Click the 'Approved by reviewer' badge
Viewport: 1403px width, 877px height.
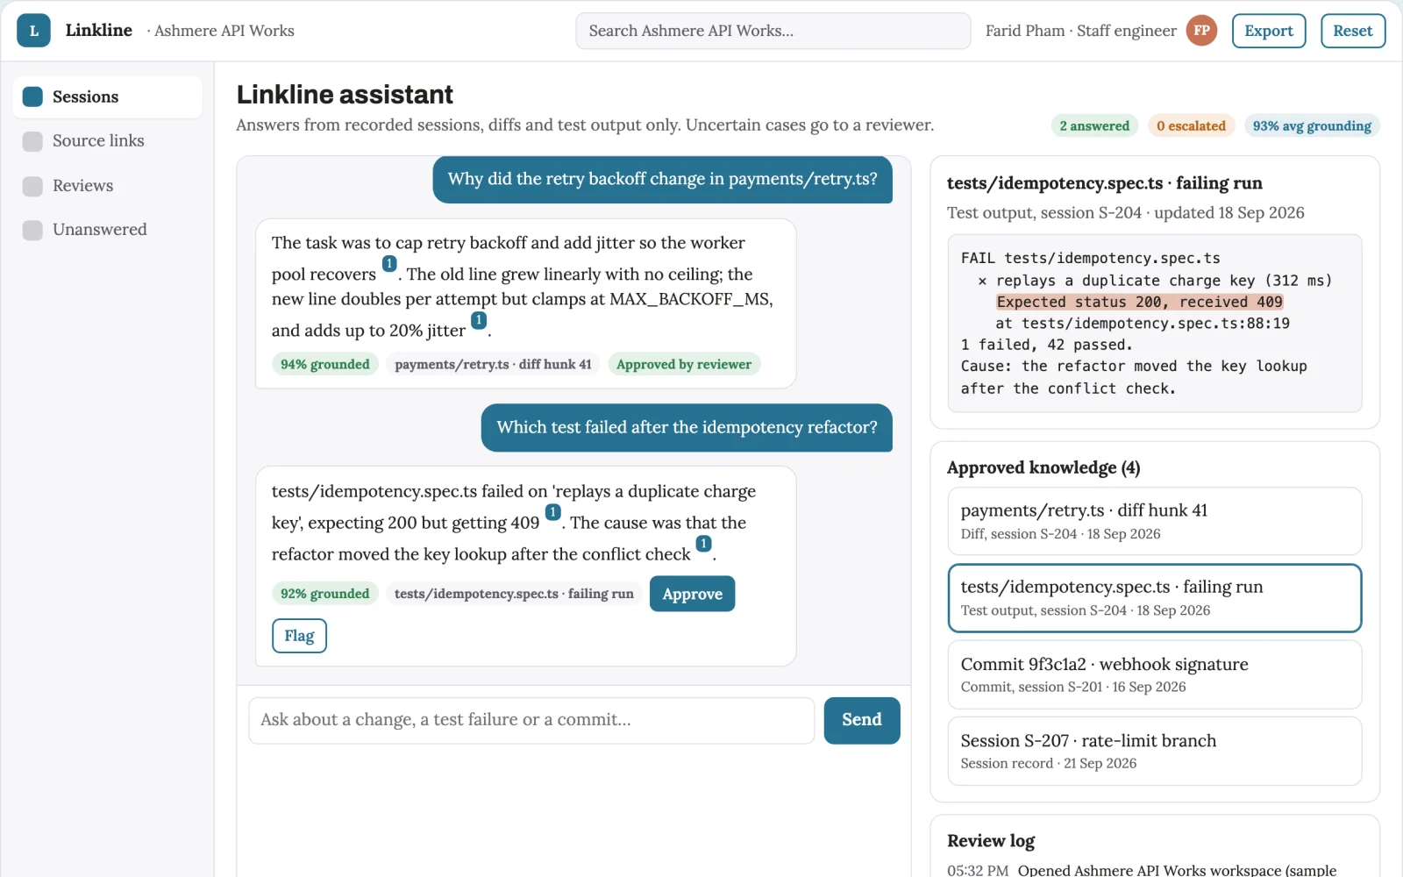(684, 364)
